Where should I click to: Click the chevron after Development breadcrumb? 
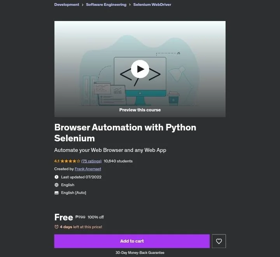[x=82, y=5]
